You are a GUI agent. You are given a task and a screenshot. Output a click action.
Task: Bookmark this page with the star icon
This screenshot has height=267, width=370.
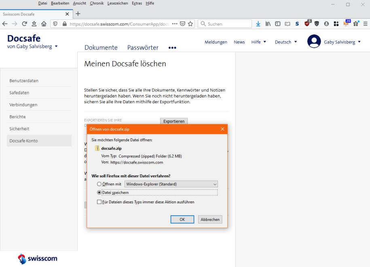tap(190, 24)
